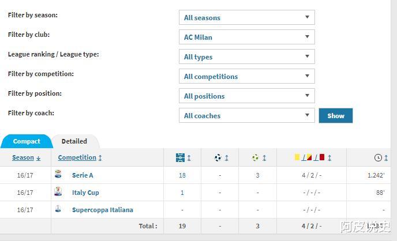Sort by minutes played clock icon

click(378, 157)
